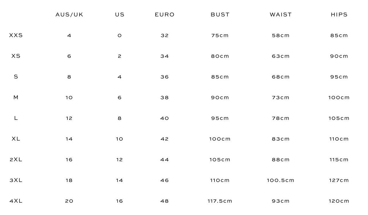Image resolution: width=368 pixels, height=215 pixels.
Task: Click the HIPS column header
Action: tap(339, 15)
